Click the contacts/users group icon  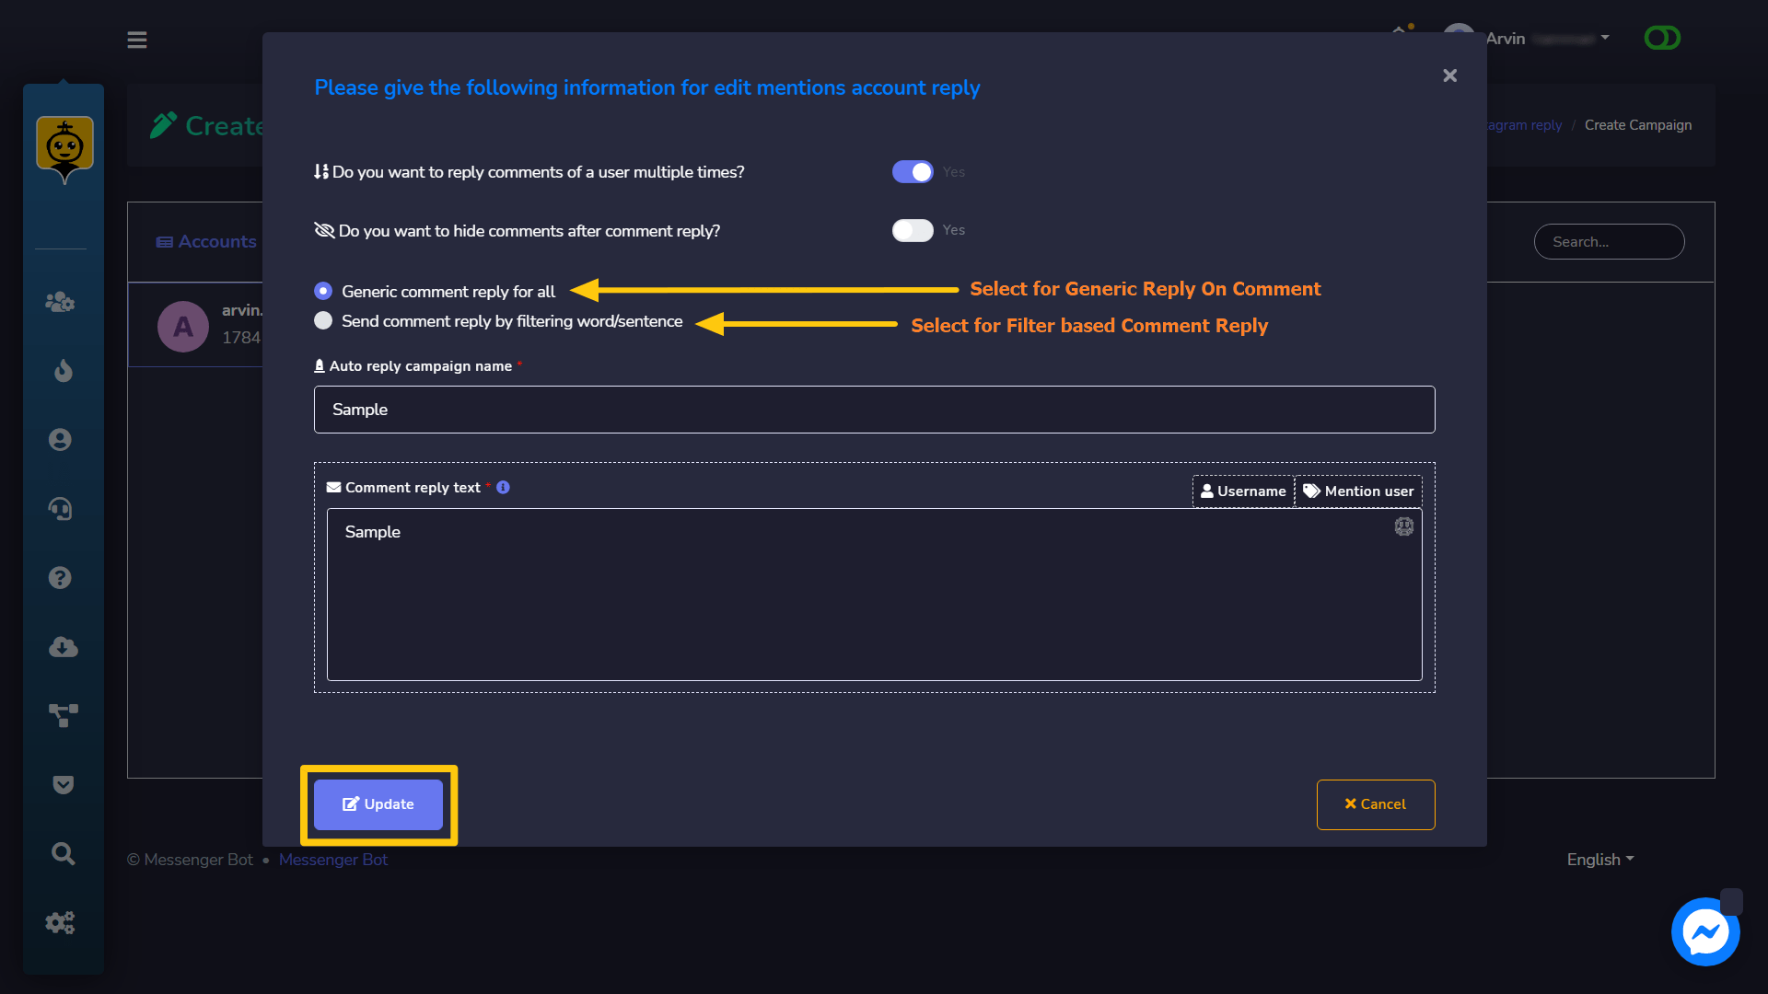point(64,302)
